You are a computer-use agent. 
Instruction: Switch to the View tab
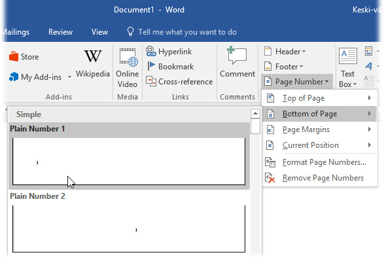click(99, 32)
